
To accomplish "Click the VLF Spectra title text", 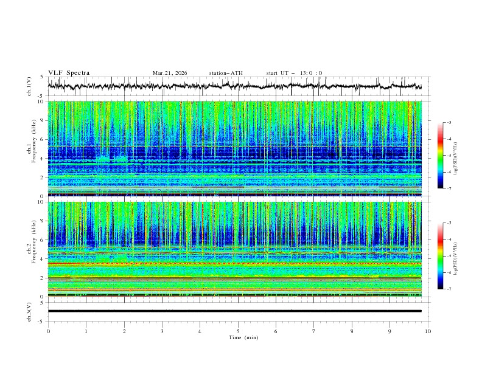I will tap(69, 73).
